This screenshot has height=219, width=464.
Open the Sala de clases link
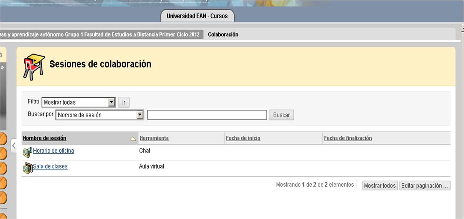click(x=50, y=167)
